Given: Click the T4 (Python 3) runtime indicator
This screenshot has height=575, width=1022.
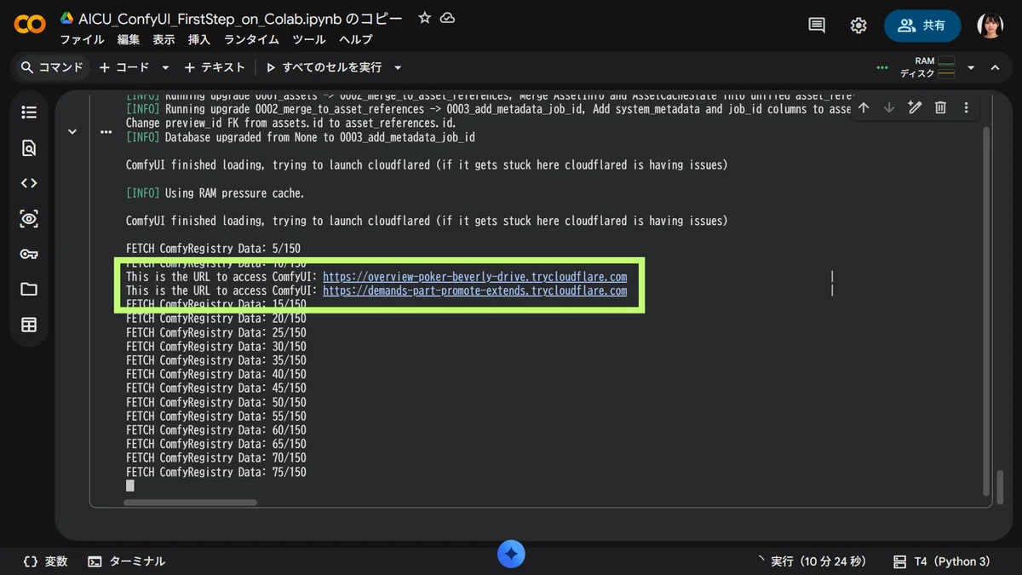Looking at the screenshot, I should tap(942, 561).
